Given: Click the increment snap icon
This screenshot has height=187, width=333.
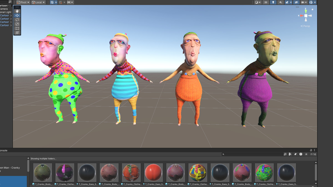Looking at the screenshot, I should [60, 2].
